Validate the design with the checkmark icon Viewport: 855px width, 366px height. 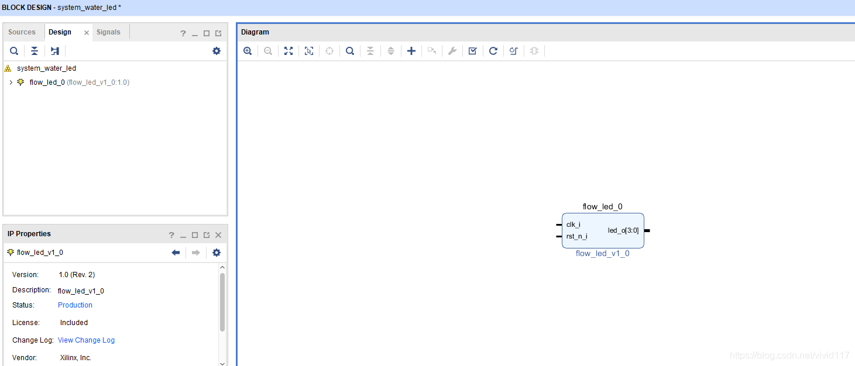pyautogui.click(x=473, y=51)
